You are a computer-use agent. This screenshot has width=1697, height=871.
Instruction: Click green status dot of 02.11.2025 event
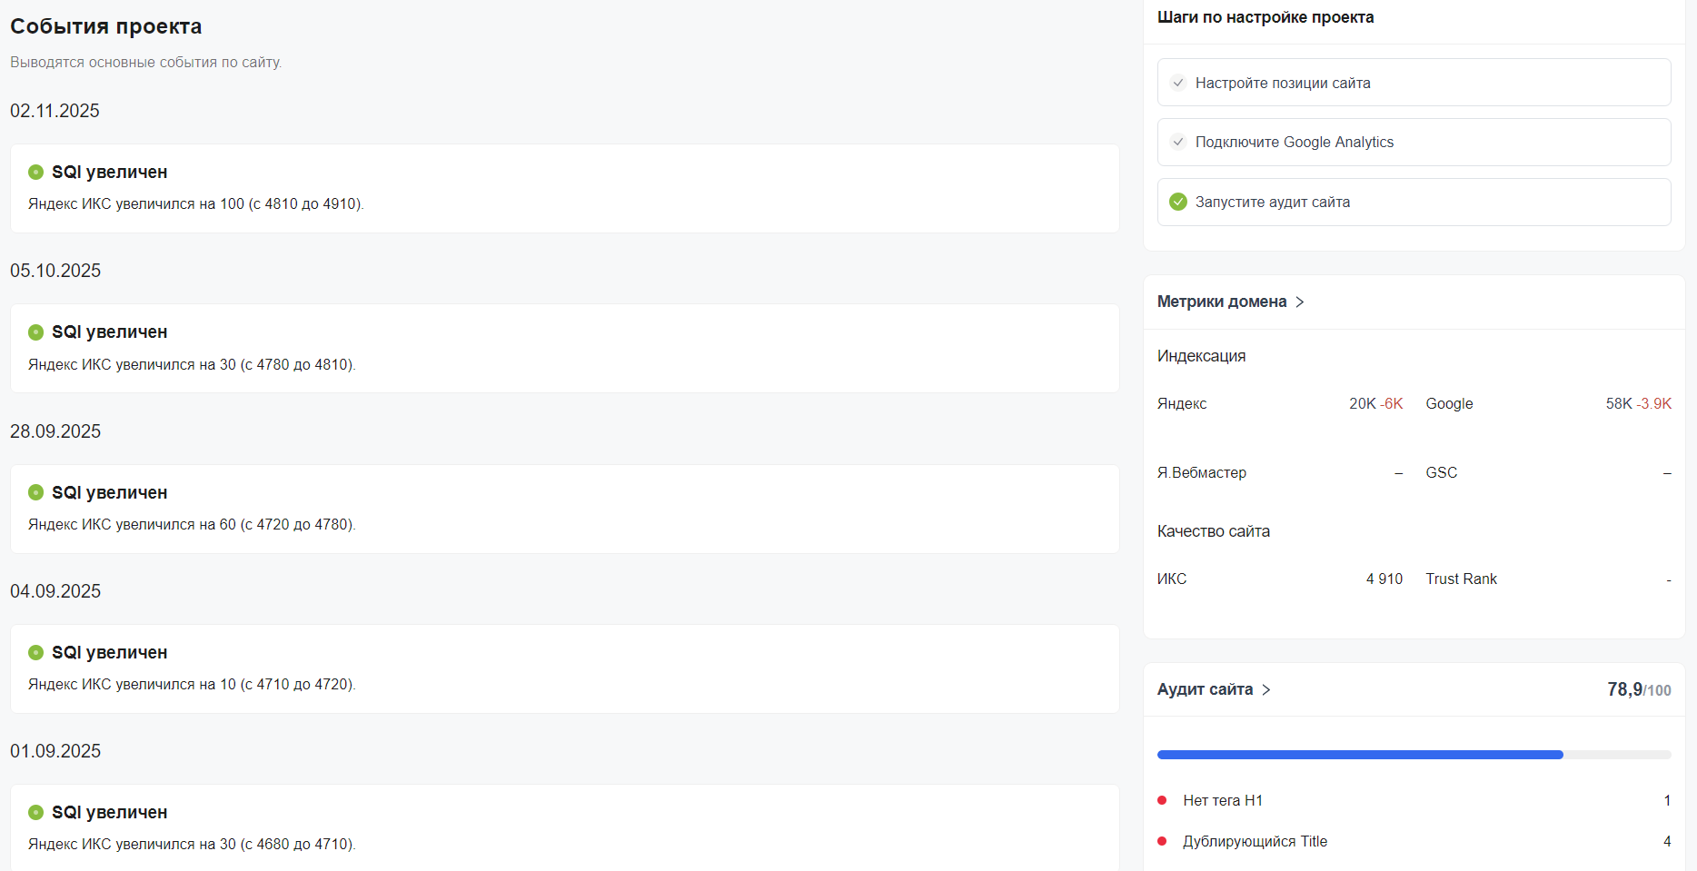36,173
